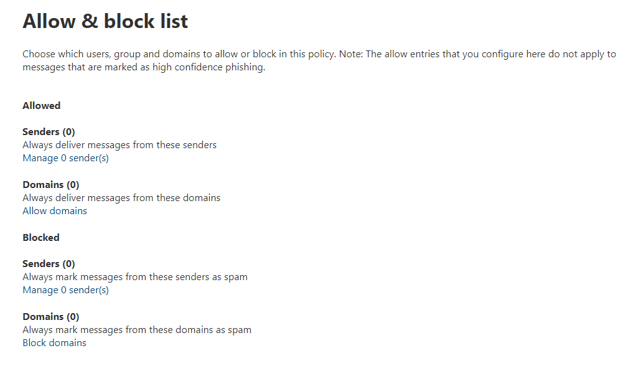Click "Always deliver messages from these senders" text

tap(120, 144)
